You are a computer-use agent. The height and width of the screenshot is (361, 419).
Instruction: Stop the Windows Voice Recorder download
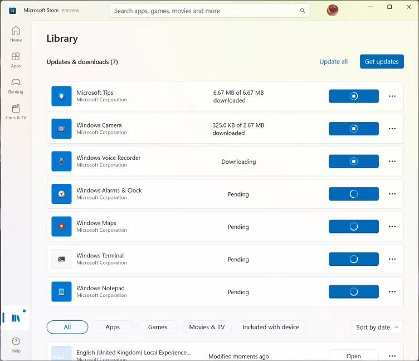353,161
